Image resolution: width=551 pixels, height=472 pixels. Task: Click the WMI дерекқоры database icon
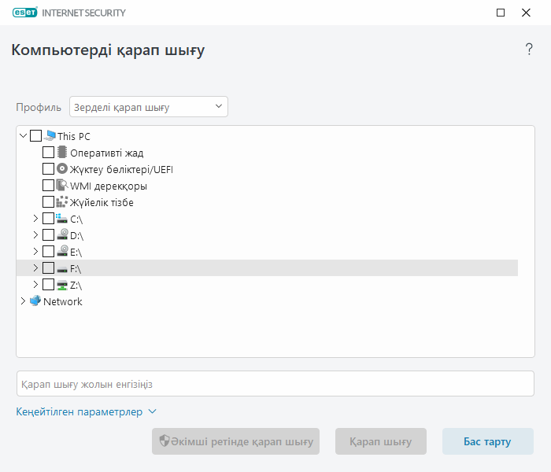tap(62, 186)
